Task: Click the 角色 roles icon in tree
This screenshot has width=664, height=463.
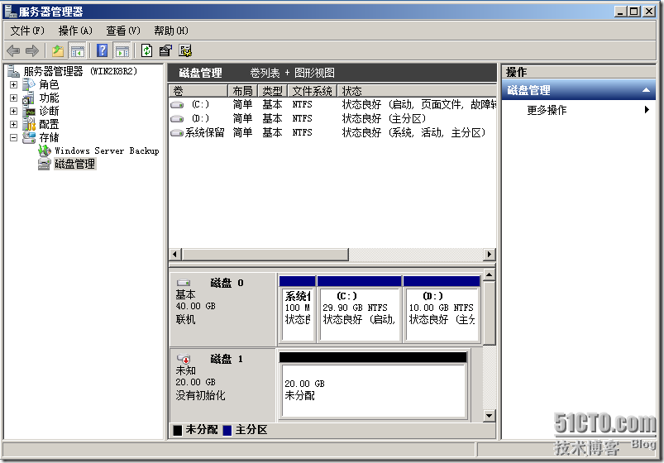Action: pos(29,84)
